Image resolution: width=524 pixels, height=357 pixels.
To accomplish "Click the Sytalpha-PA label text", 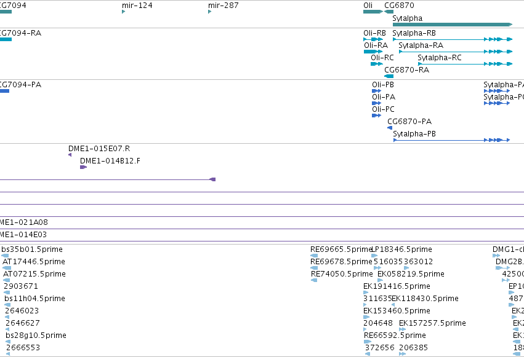I will pyautogui.click(x=504, y=85).
